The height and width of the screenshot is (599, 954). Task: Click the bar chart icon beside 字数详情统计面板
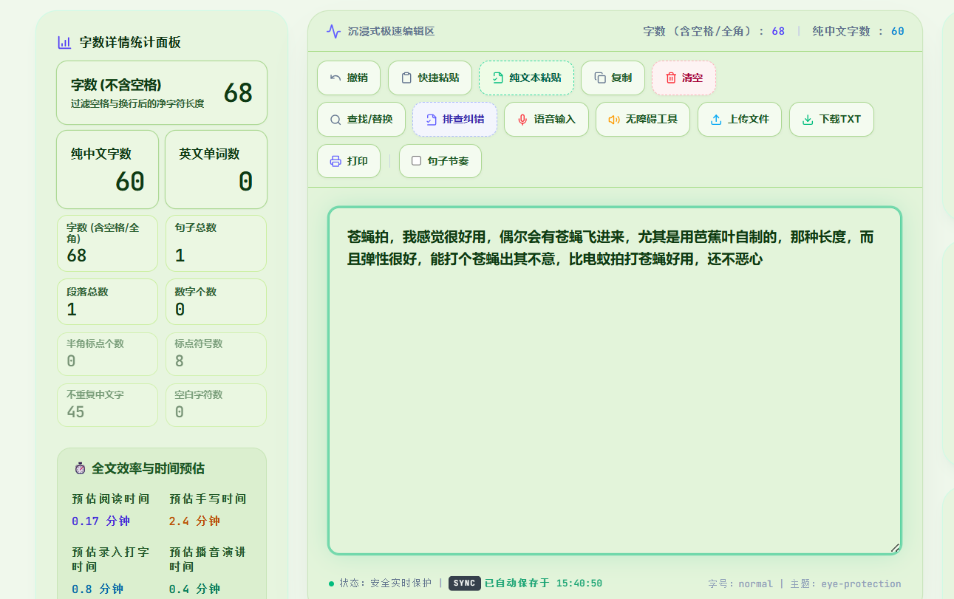[x=64, y=42]
